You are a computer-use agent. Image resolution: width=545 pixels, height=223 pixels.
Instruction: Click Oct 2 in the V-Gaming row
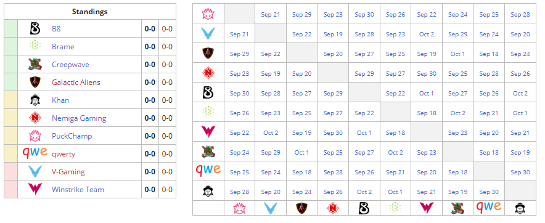click(427, 34)
